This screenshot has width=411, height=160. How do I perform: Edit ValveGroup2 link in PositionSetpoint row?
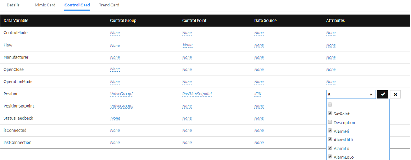[x=122, y=106]
